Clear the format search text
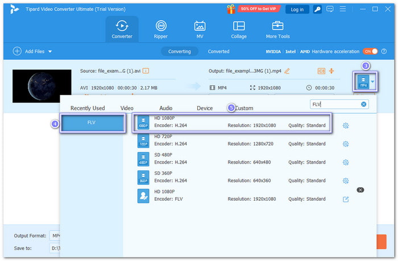The image size is (398, 261). click(x=363, y=104)
